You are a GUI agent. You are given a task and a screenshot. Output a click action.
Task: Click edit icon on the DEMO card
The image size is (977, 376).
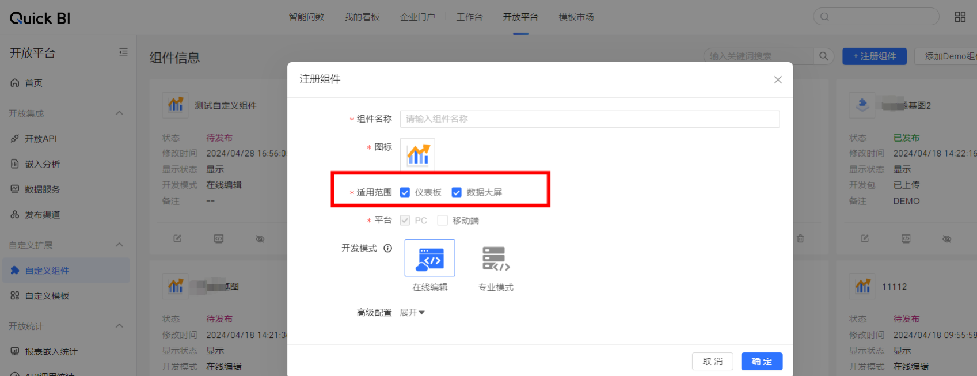(x=865, y=238)
